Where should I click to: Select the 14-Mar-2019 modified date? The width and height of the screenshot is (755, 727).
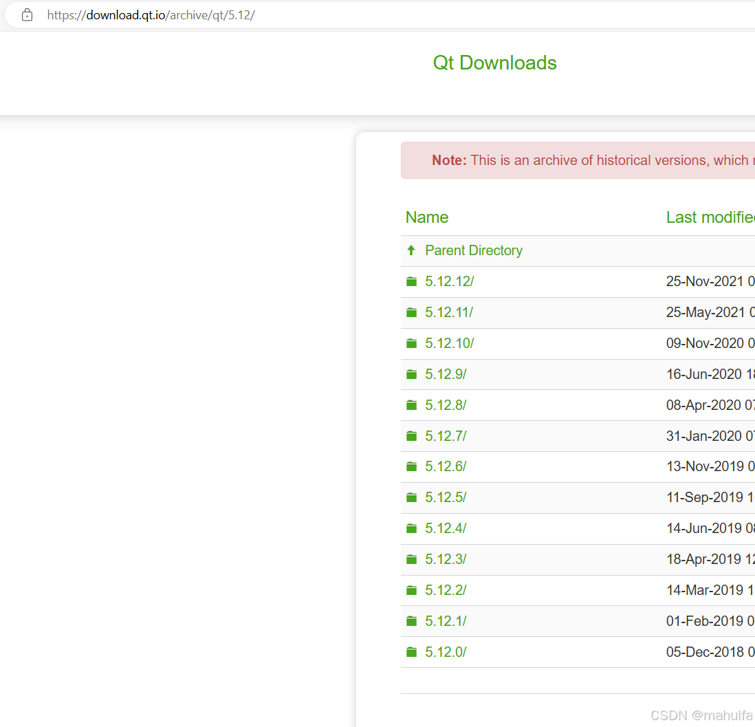click(x=705, y=589)
